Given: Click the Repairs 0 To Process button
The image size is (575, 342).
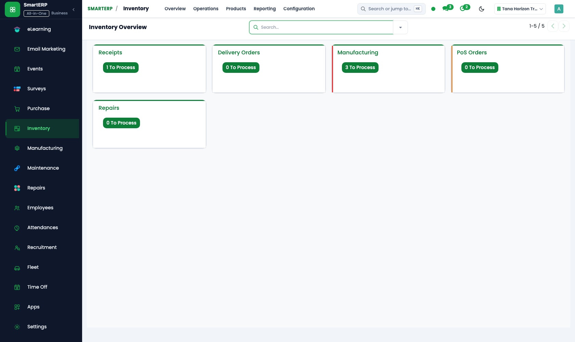Looking at the screenshot, I should pyautogui.click(x=122, y=123).
